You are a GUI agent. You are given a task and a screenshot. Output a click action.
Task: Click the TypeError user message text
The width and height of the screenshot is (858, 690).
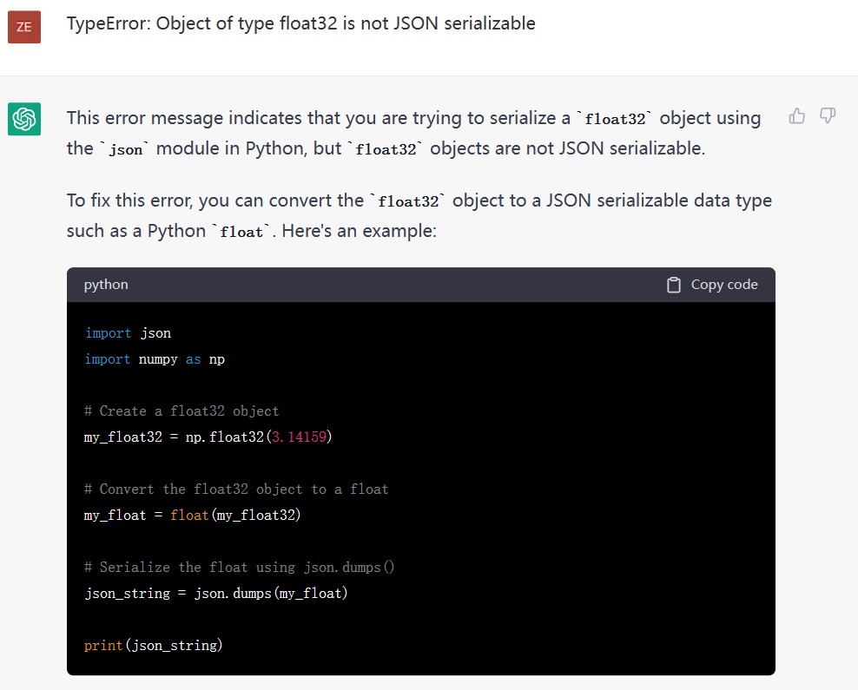[301, 23]
